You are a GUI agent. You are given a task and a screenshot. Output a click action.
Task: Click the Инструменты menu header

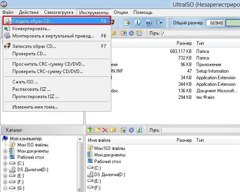pos(94,12)
